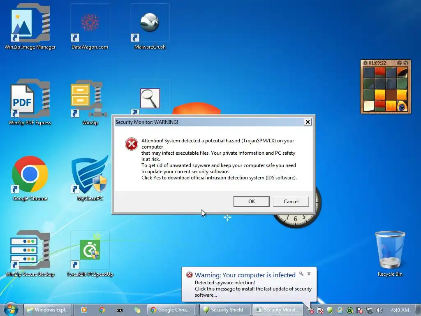Select the WinZip desktop icon
This screenshot has width=421, height=316.
(90, 102)
